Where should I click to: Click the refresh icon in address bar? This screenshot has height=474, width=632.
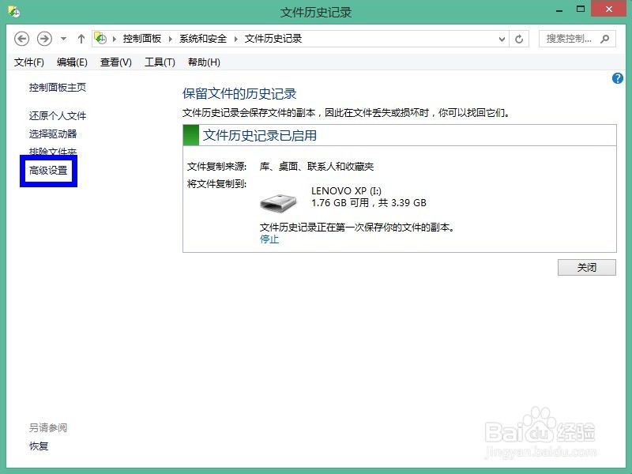(520, 38)
